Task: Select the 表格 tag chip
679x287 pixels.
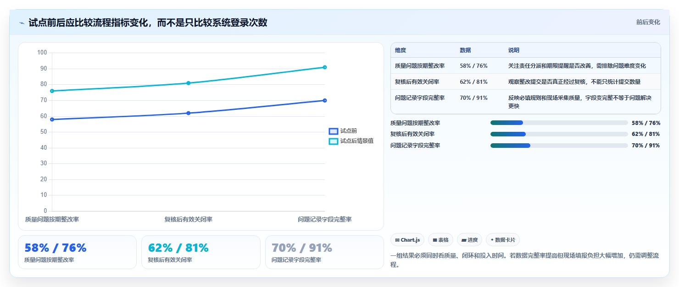Action: pos(440,240)
